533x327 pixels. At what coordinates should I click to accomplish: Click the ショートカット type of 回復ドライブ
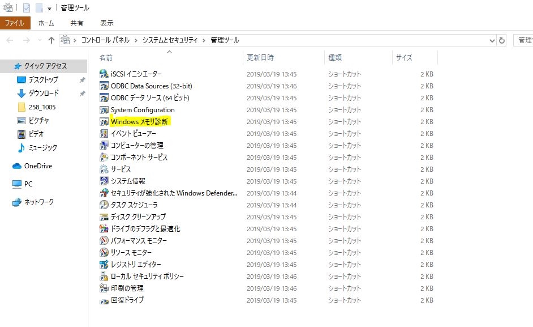345,300
